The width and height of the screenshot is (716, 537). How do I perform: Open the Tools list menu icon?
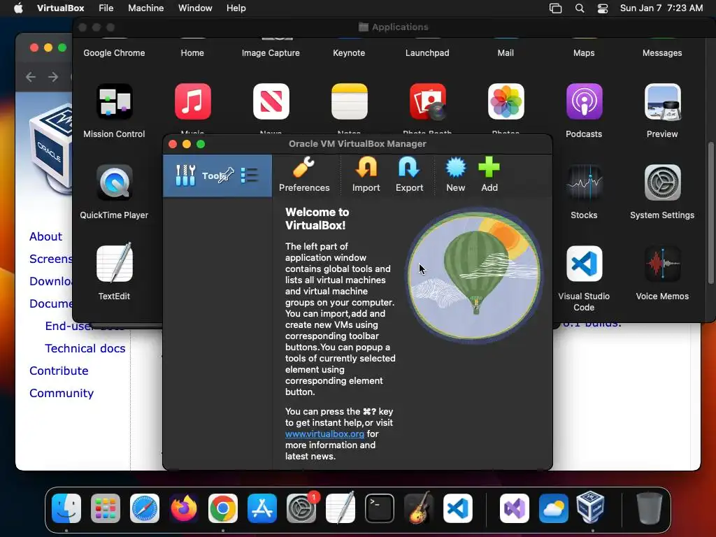[x=250, y=176]
